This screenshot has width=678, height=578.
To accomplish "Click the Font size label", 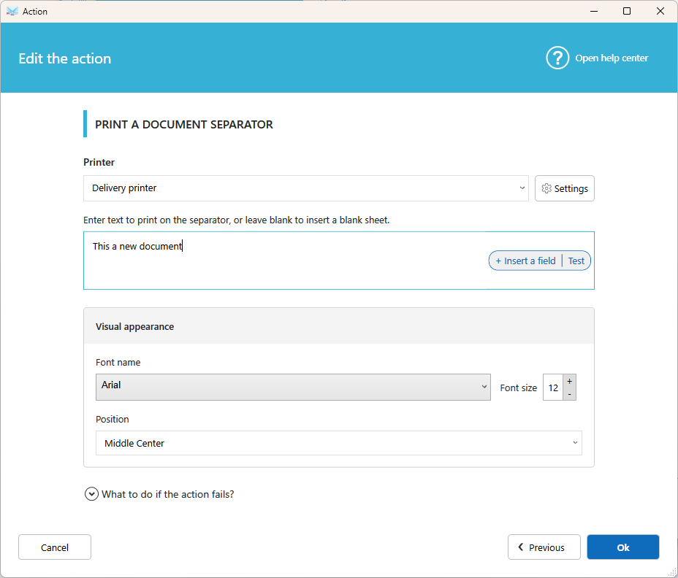I will pyautogui.click(x=519, y=388).
